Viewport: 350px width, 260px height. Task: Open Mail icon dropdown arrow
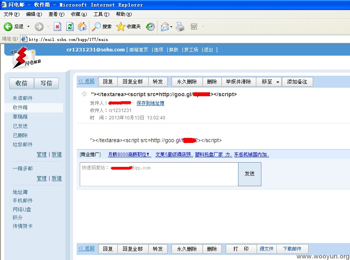(x=171, y=27)
